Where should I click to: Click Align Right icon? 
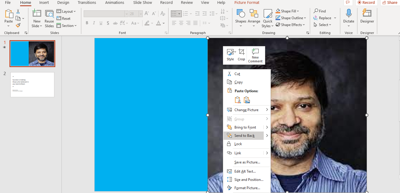coord(188,23)
